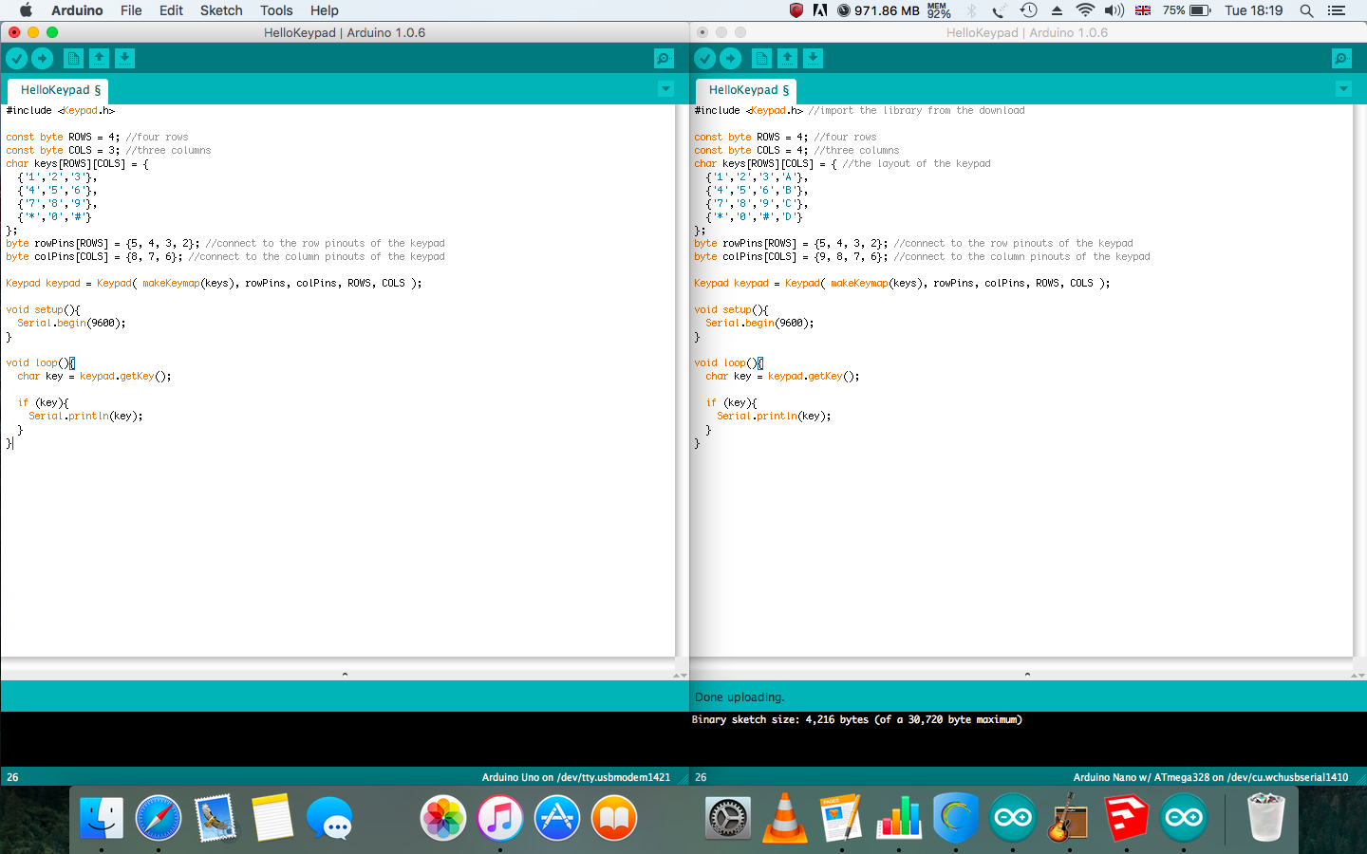The height and width of the screenshot is (854, 1367).
Task: Open Notes from the Dock
Action: [x=272, y=818]
